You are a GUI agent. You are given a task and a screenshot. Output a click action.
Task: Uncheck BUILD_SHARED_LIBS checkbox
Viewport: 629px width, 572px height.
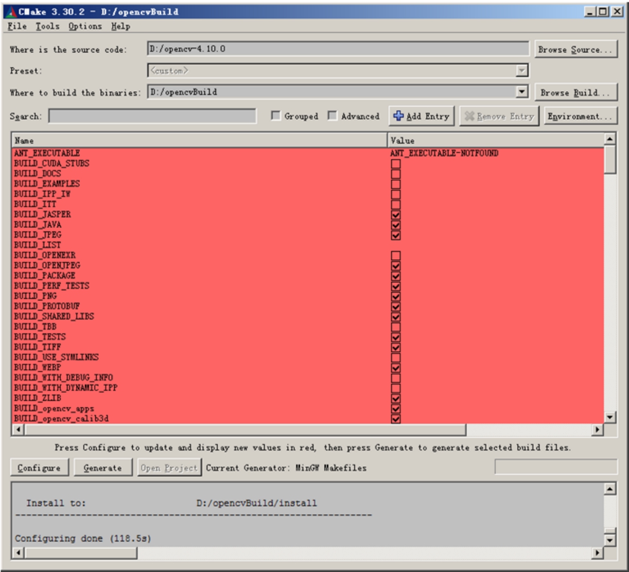[x=396, y=316]
